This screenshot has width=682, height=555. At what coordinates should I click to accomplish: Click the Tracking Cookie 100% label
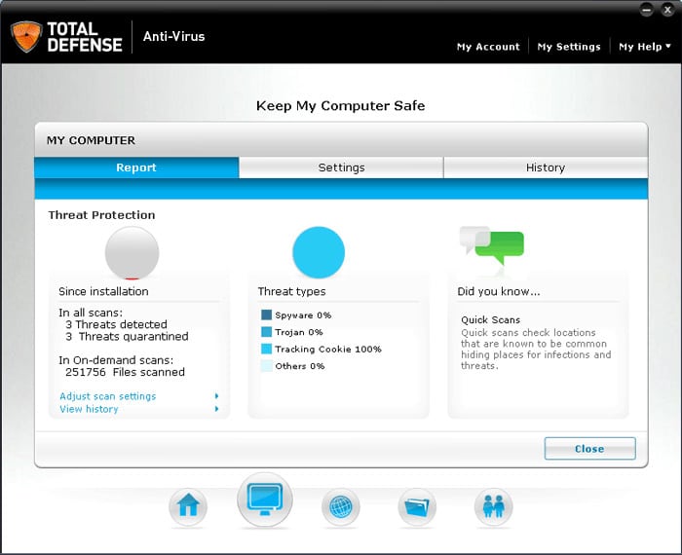click(x=328, y=349)
